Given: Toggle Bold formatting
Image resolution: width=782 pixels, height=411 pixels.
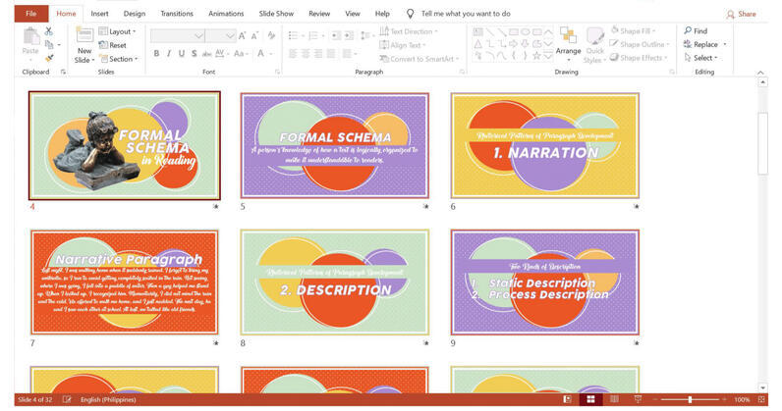Looking at the screenshot, I should pos(156,53).
